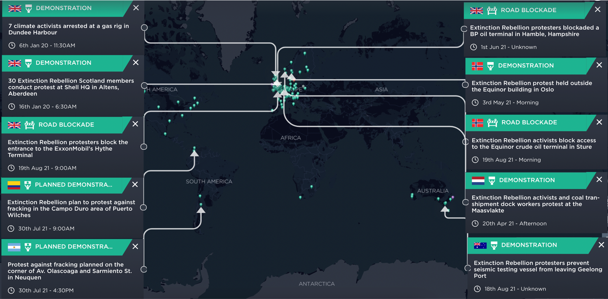Click demonstration icon on Neuquen card
Screen dimensions: 608x299
(x=28, y=247)
